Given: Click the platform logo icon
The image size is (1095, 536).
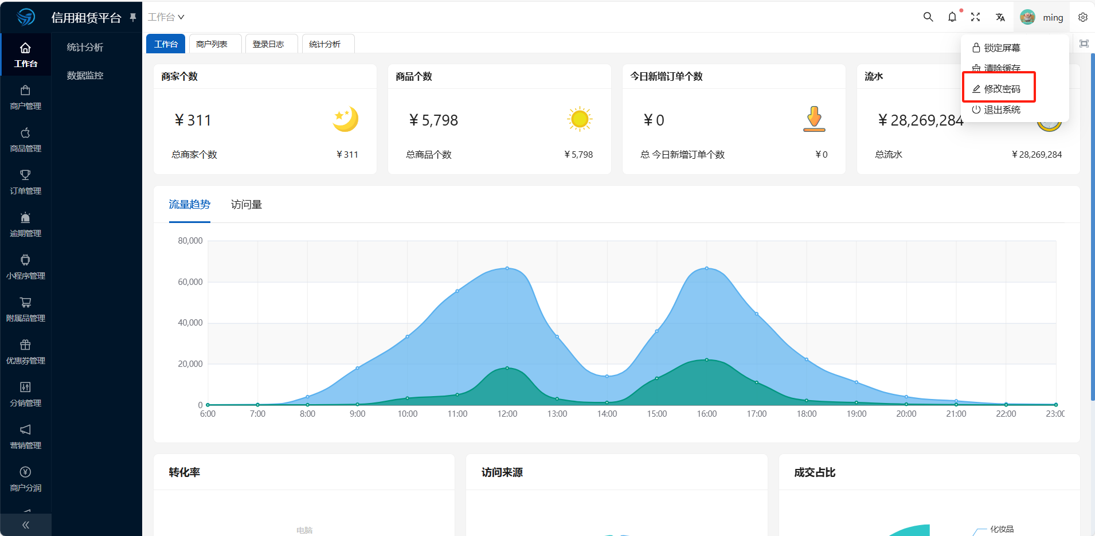Looking at the screenshot, I should click(26, 17).
